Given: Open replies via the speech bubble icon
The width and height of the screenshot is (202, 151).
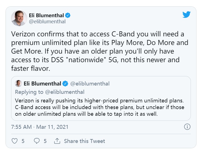Looking at the screenshot, I should point(37,141).
